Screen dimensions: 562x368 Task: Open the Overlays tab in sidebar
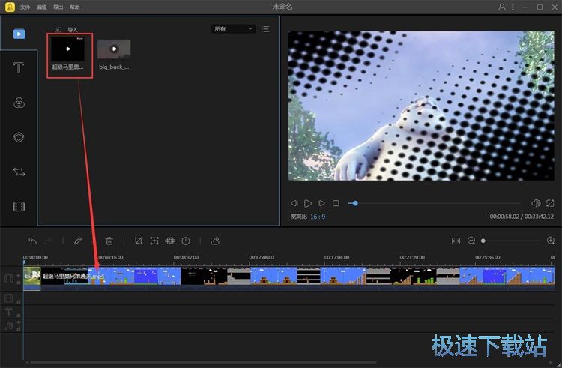[x=19, y=137]
